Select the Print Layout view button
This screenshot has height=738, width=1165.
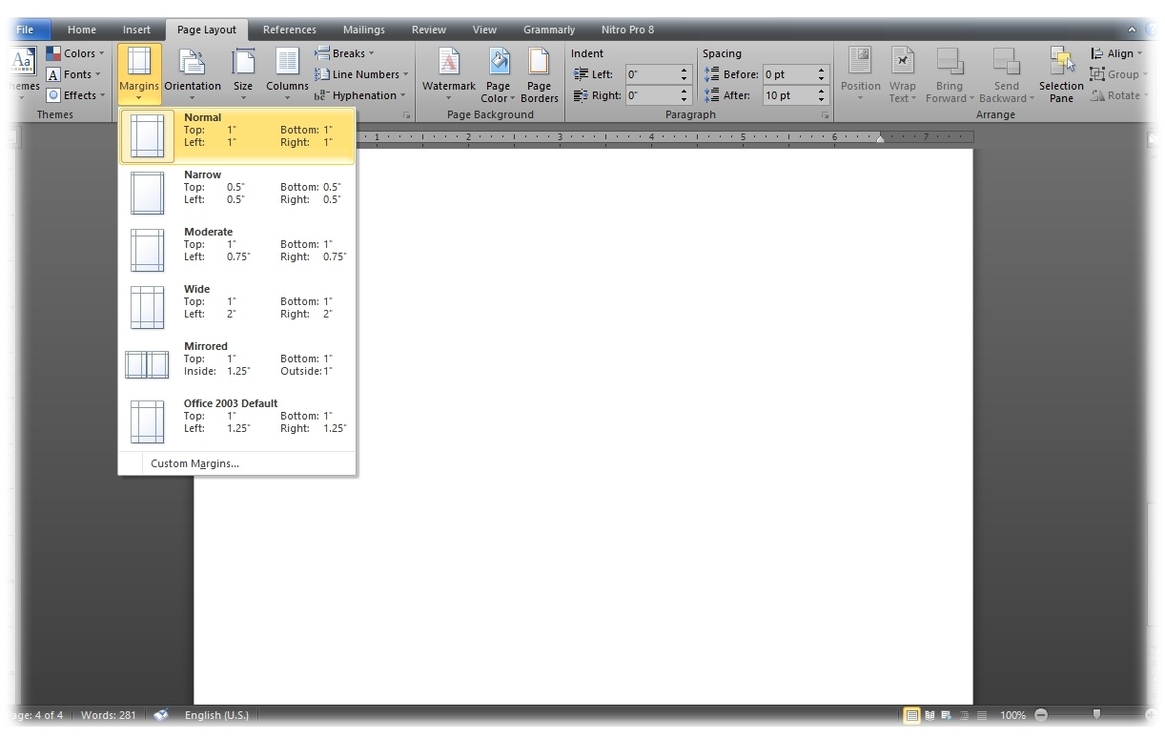[x=911, y=715]
